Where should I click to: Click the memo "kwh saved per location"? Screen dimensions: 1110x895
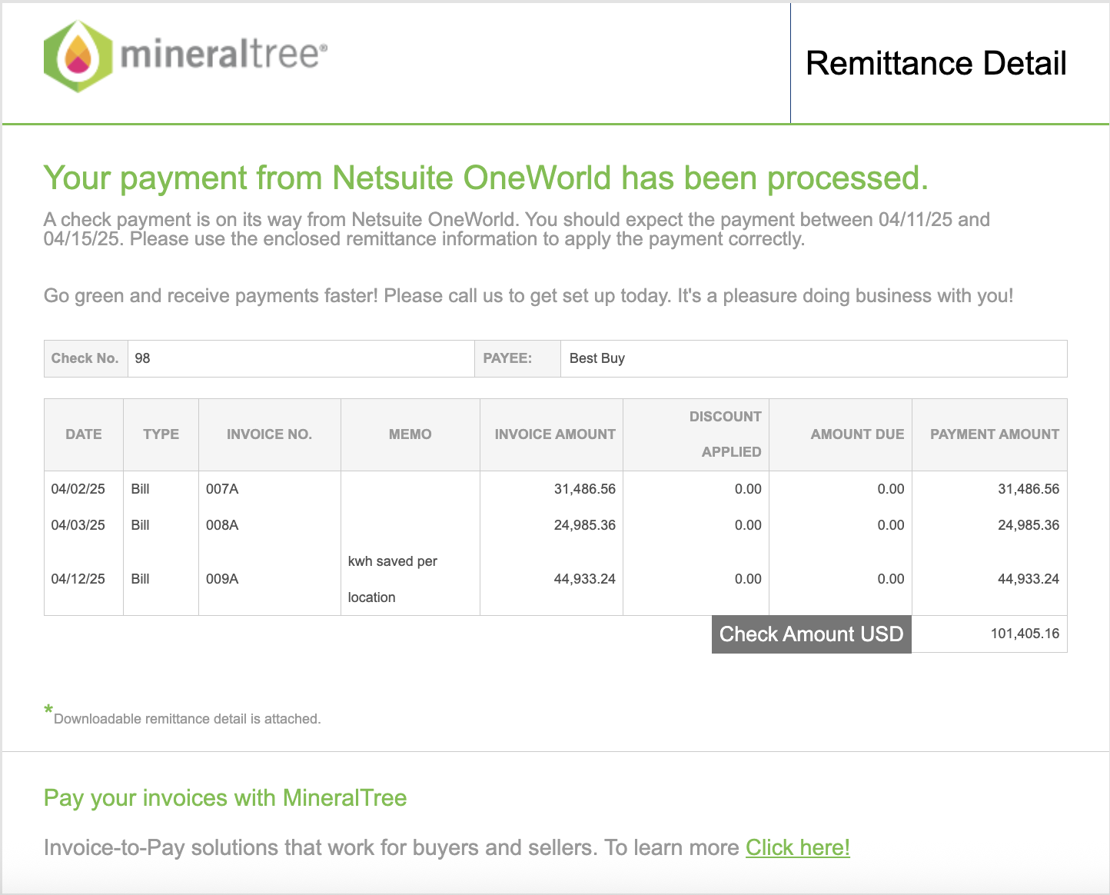pyautogui.click(x=393, y=579)
